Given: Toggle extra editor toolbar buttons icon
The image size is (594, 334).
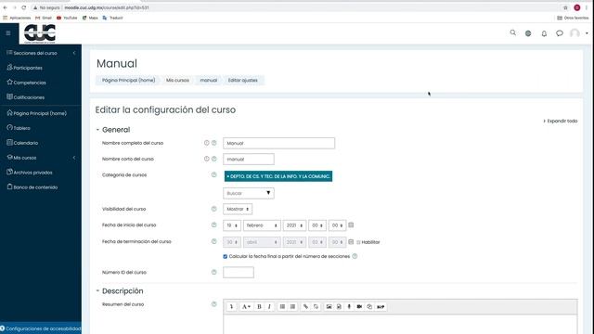Looking at the screenshot, I should 231,307.
